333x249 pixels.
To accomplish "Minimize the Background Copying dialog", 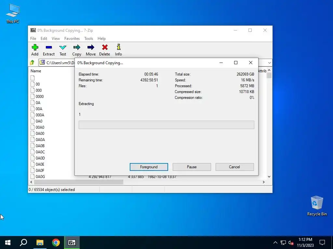I will pos(221,63).
